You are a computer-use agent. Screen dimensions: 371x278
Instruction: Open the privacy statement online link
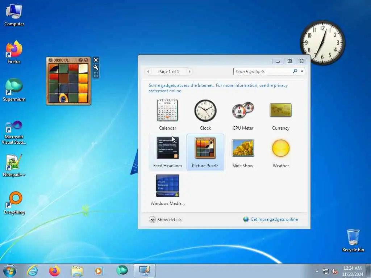218,88
